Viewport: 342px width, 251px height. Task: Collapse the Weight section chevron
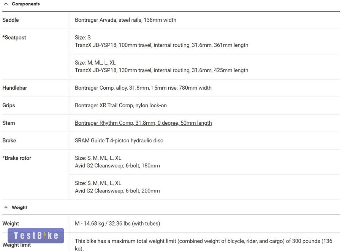[6, 208]
